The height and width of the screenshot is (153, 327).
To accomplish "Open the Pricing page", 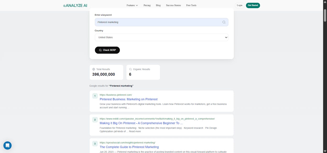I will [x=147, y=5].
